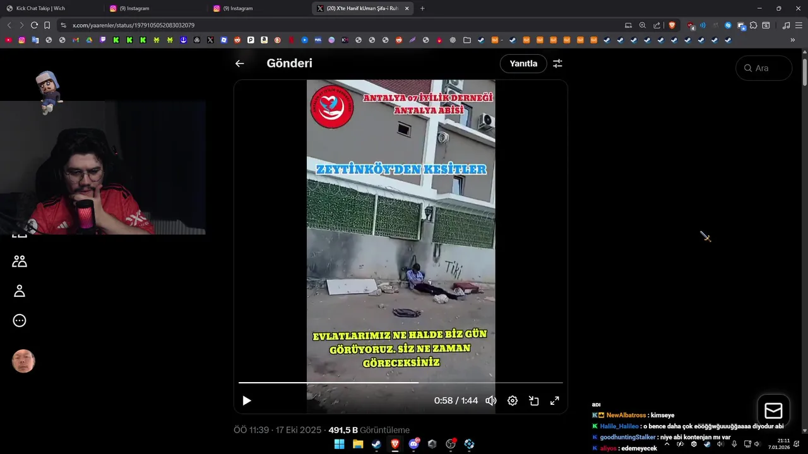This screenshot has height=454, width=808.
Task: Click 491,5 B Görüntüleme view count
Action: 369,430
